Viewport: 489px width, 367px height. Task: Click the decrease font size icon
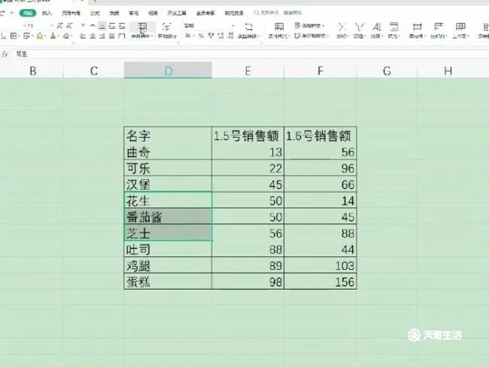[69, 26]
